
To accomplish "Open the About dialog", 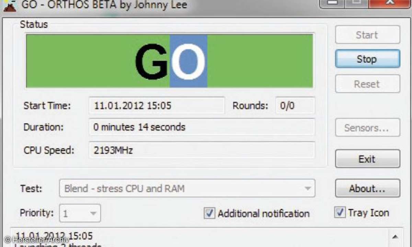I will pyautogui.click(x=367, y=188).
